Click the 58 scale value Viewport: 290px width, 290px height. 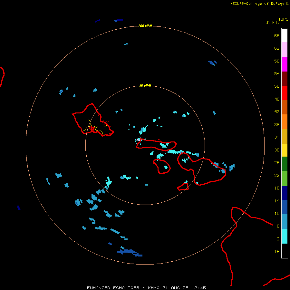pyautogui.click(x=277, y=61)
